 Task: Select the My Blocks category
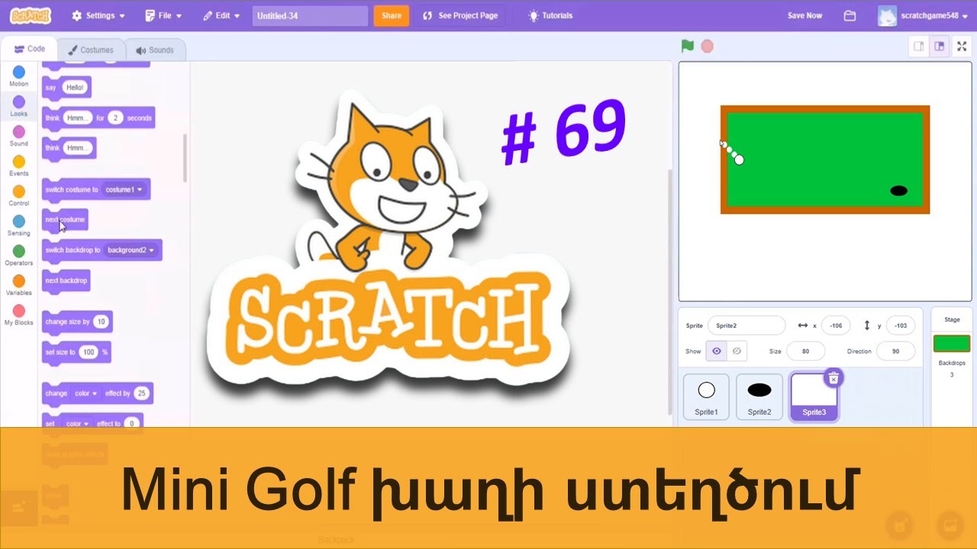coord(19,314)
